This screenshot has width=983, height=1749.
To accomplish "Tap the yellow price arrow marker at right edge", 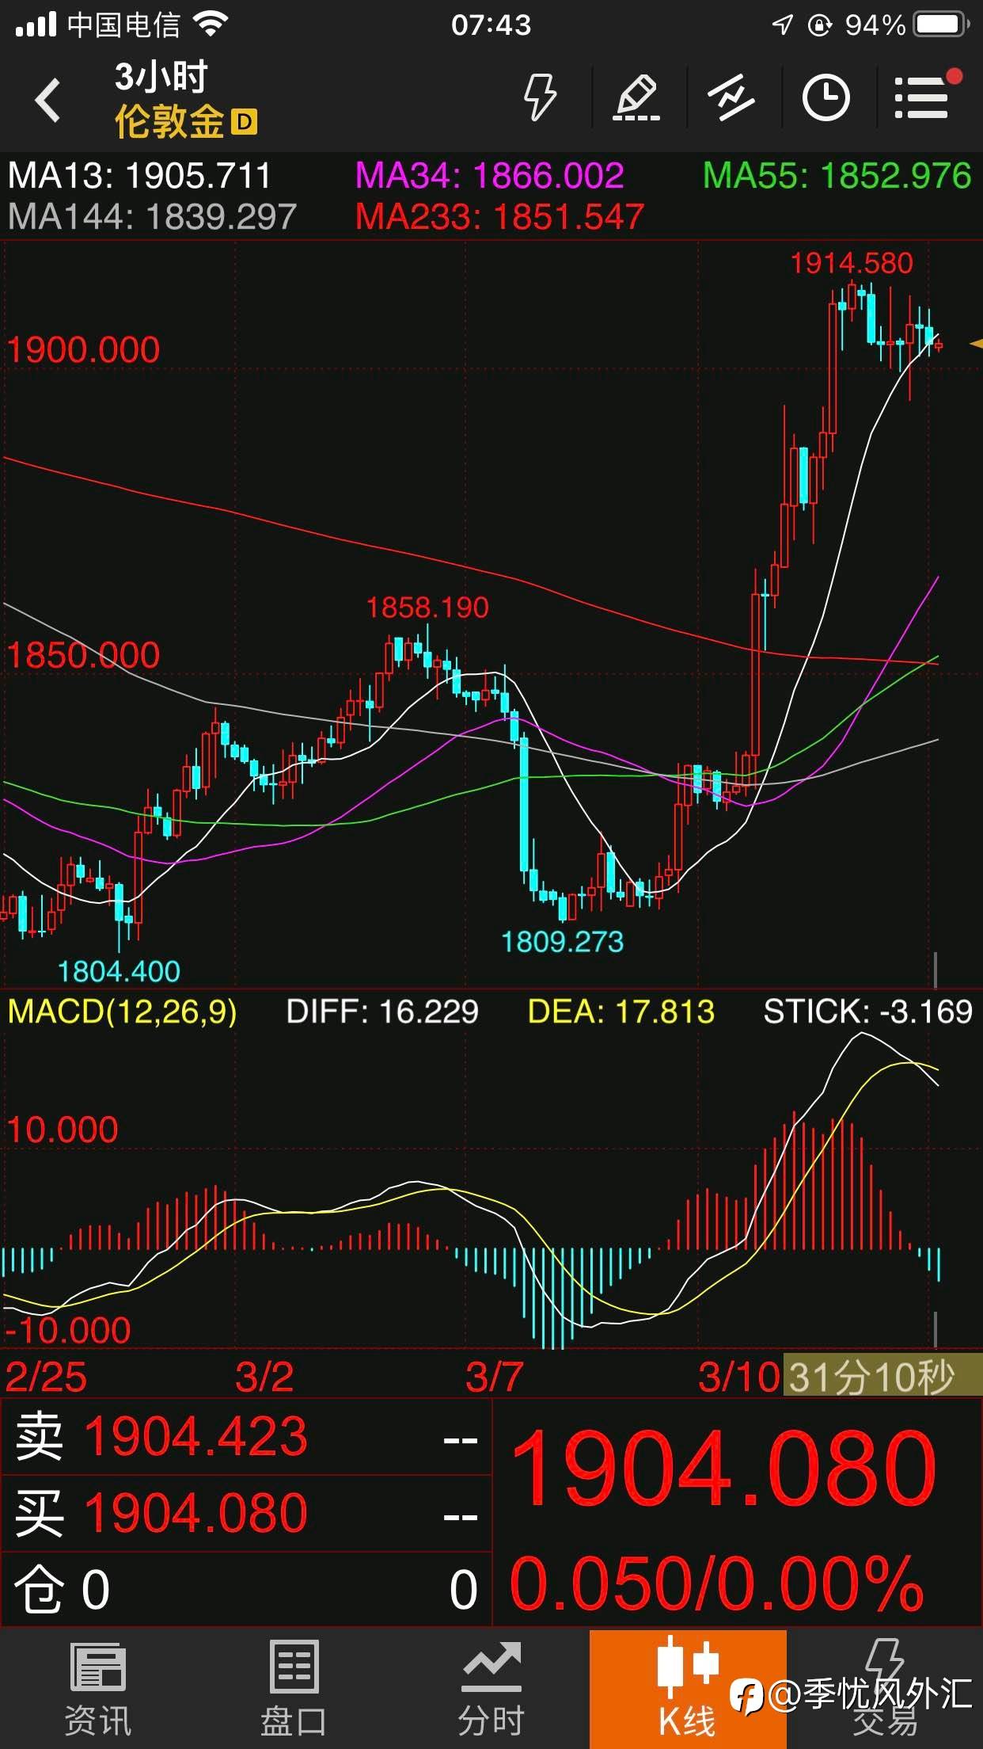I will [x=976, y=344].
